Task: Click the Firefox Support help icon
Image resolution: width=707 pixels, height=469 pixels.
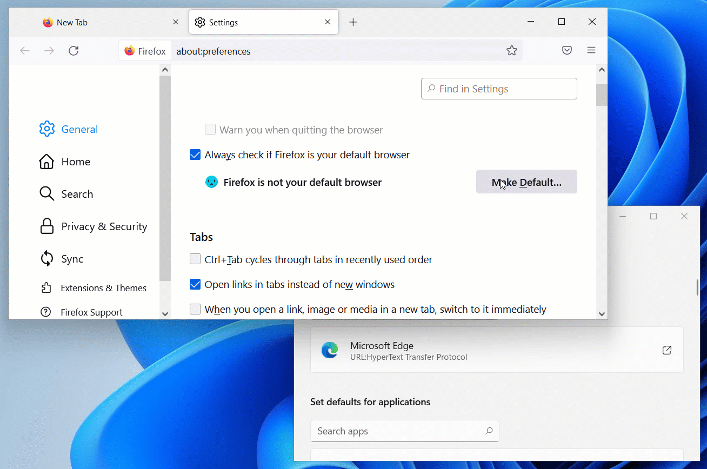Action: (x=46, y=312)
